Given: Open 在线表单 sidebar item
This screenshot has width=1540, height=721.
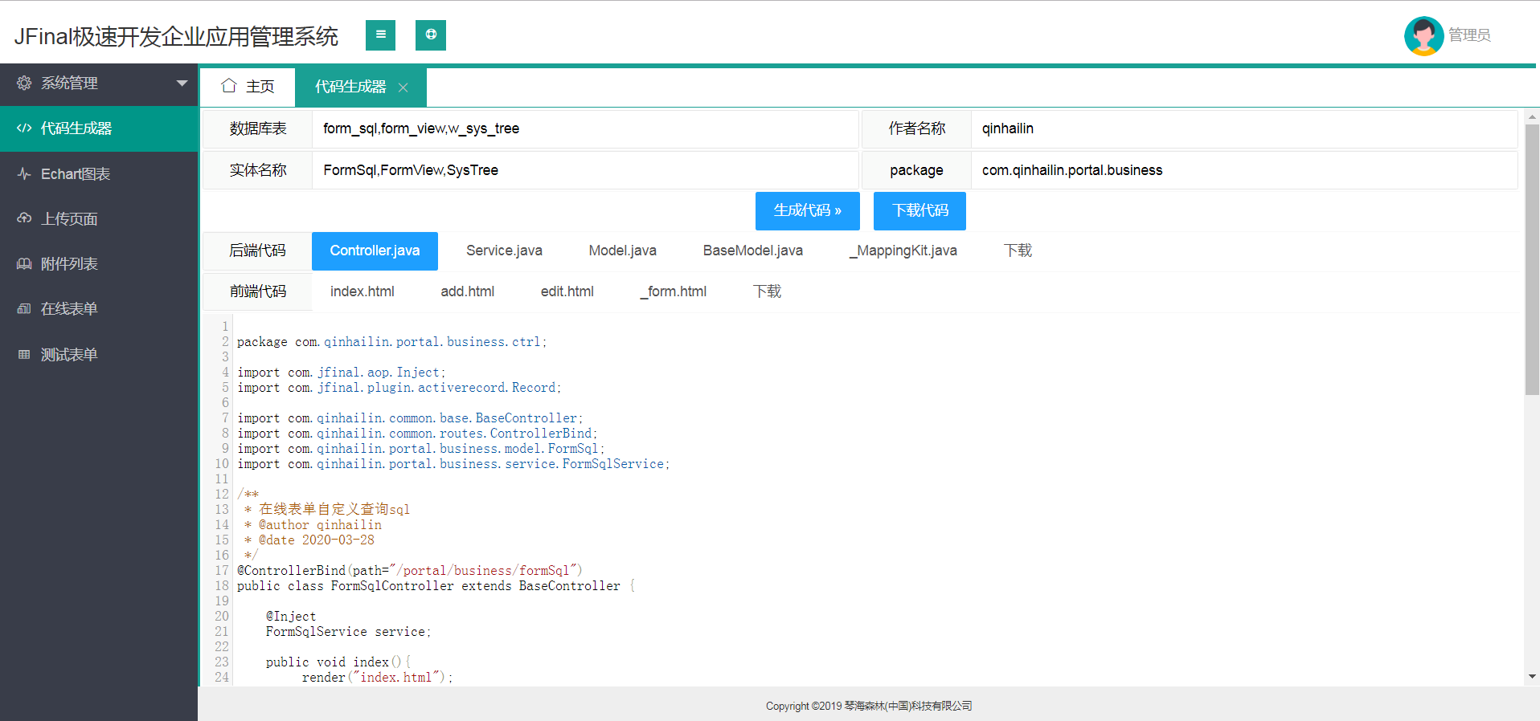Looking at the screenshot, I should click(x=99, y=309).
